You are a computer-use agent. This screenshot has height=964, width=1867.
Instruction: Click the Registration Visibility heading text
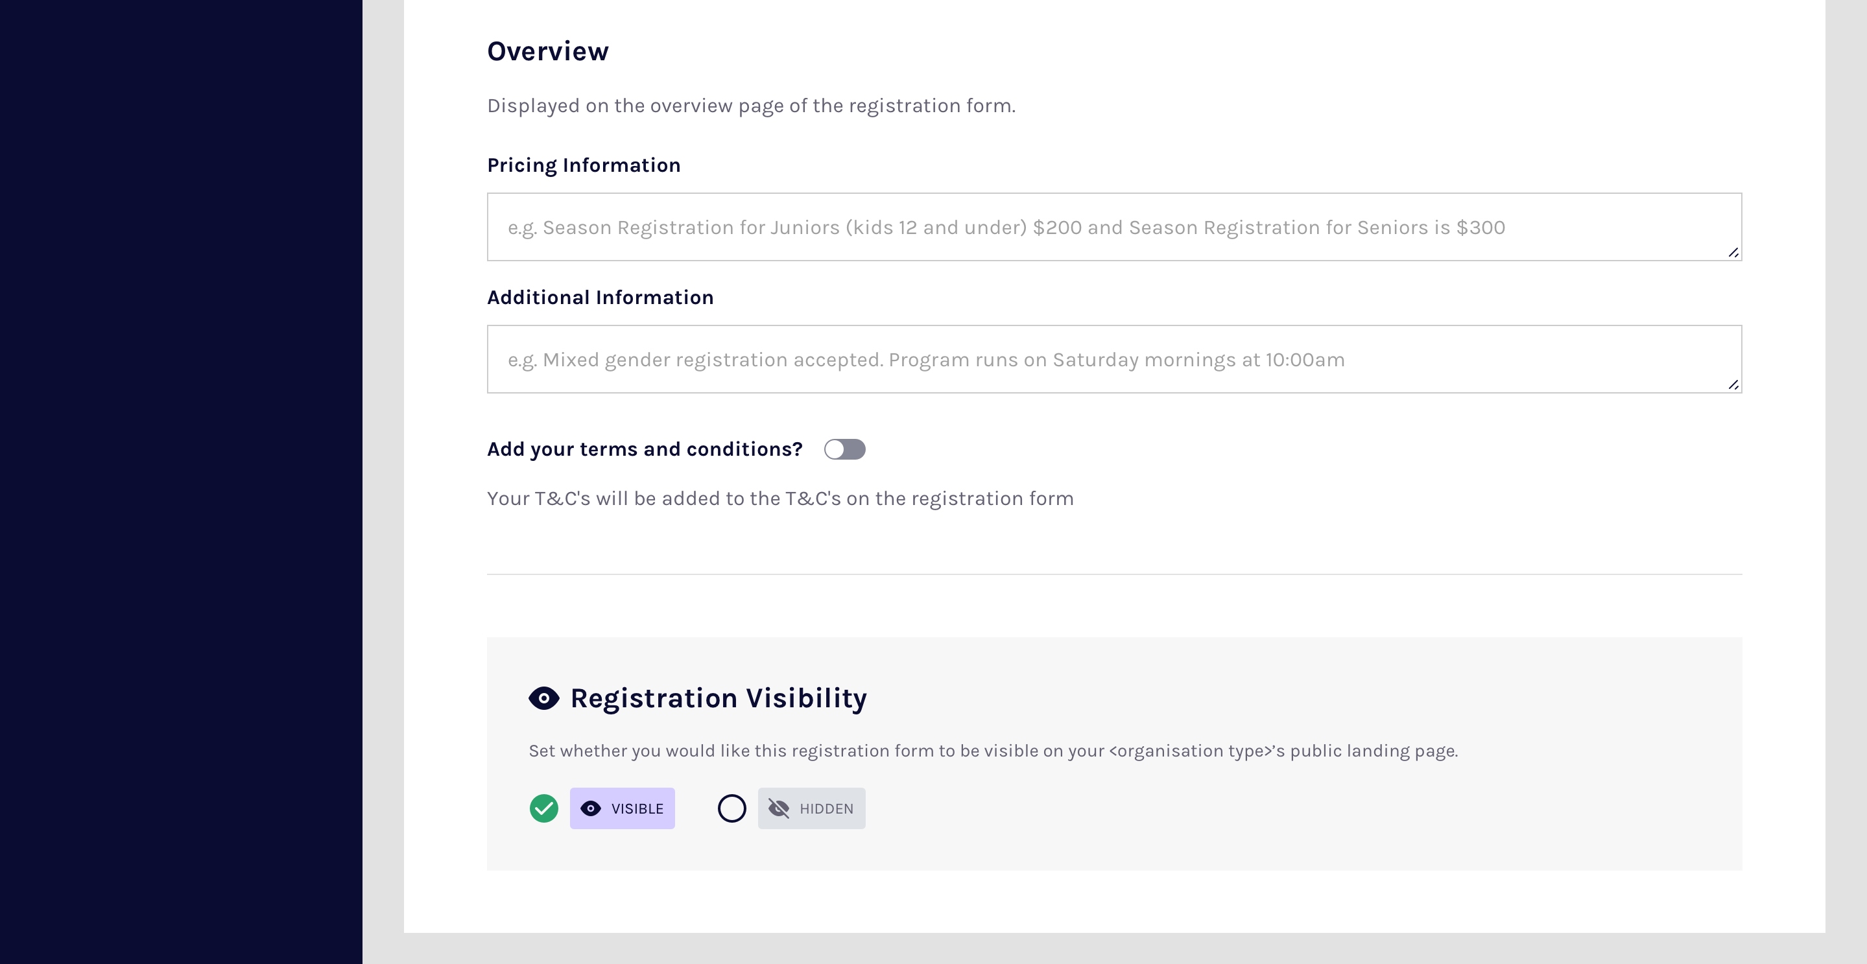[x=719, y=698]
